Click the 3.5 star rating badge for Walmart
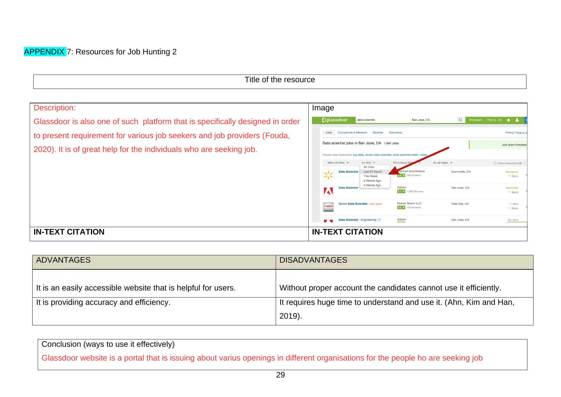Image resolution: width=561 pixels, height=397 pixels. [401, 175]
